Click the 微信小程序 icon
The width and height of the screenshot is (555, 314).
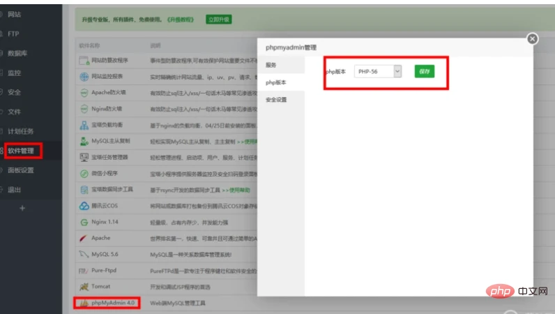(84, 174)
